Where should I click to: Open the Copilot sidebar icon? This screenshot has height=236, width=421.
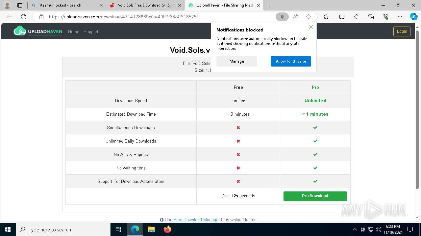[413, 17]
